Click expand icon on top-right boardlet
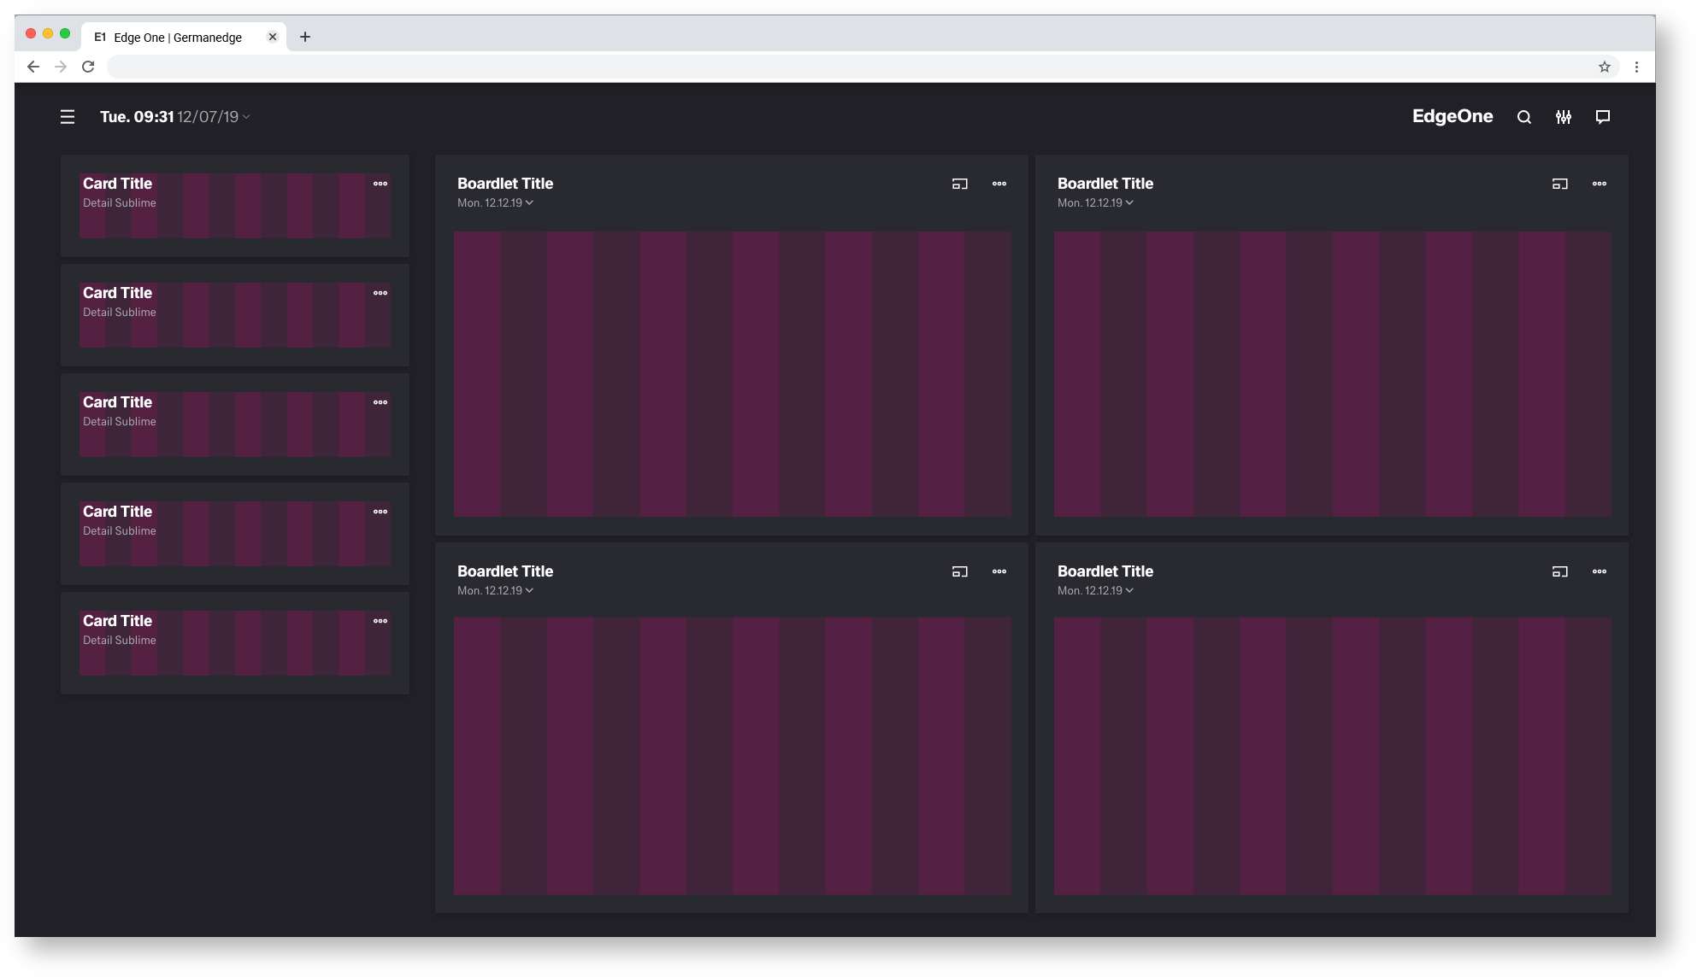 point(1559,184)
